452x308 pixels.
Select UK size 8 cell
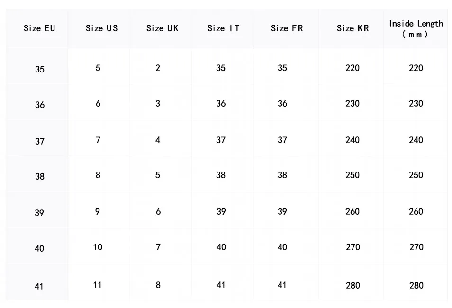pyautogui.click(x=158, y=285)
